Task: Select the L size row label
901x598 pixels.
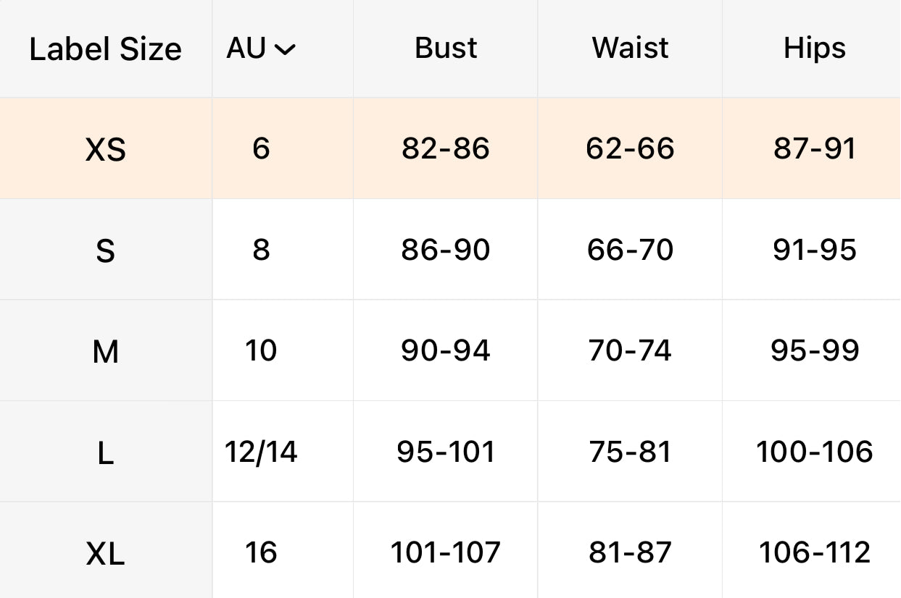Action: pos(105,454)
